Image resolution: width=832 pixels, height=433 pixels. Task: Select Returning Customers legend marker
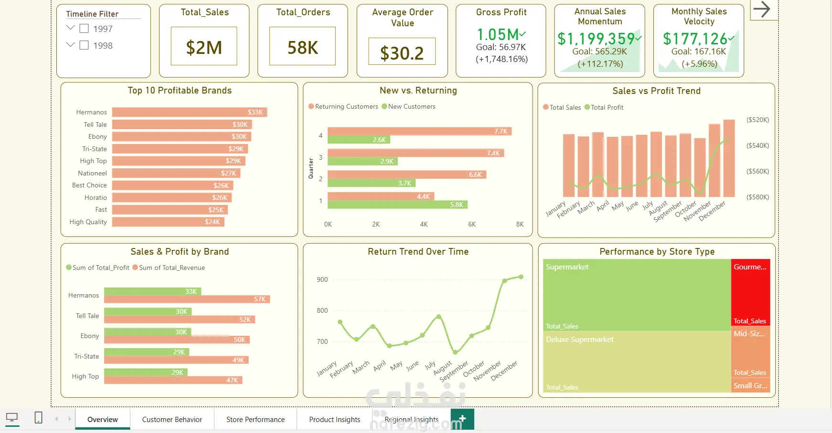[311, 106]
